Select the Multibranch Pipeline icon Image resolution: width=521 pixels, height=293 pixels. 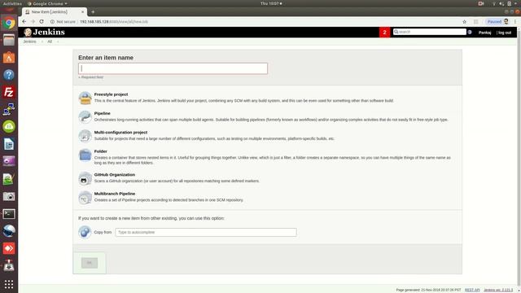pos(85,197)
